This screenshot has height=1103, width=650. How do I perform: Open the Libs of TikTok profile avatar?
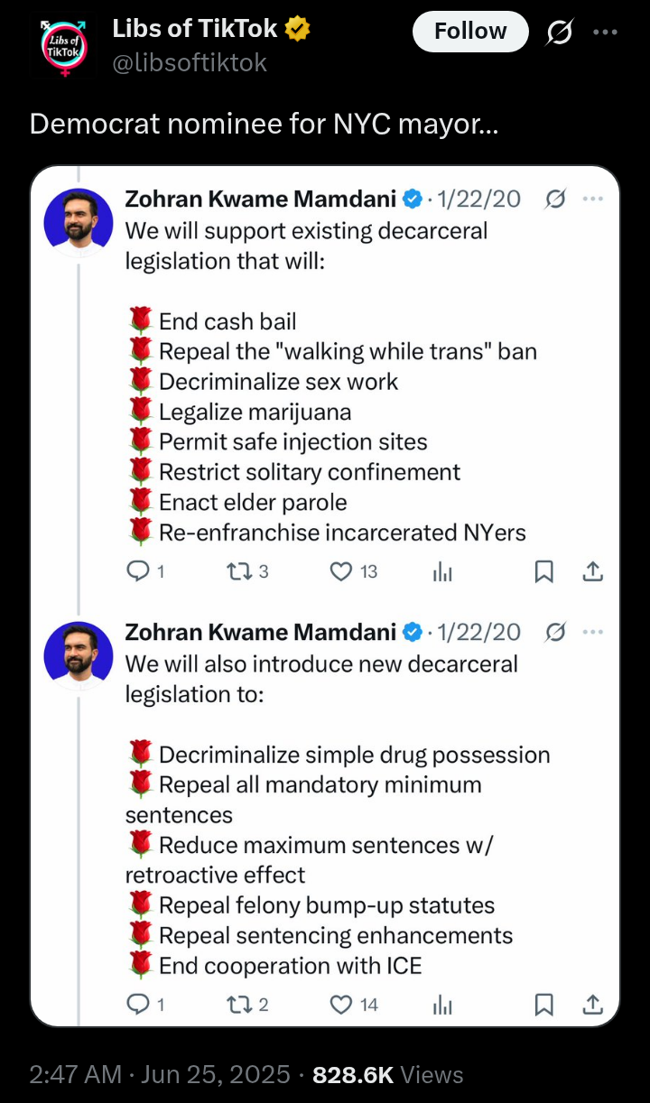[x=62, y=47]
